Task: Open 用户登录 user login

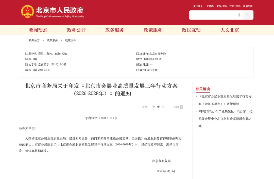Action: 198,6
